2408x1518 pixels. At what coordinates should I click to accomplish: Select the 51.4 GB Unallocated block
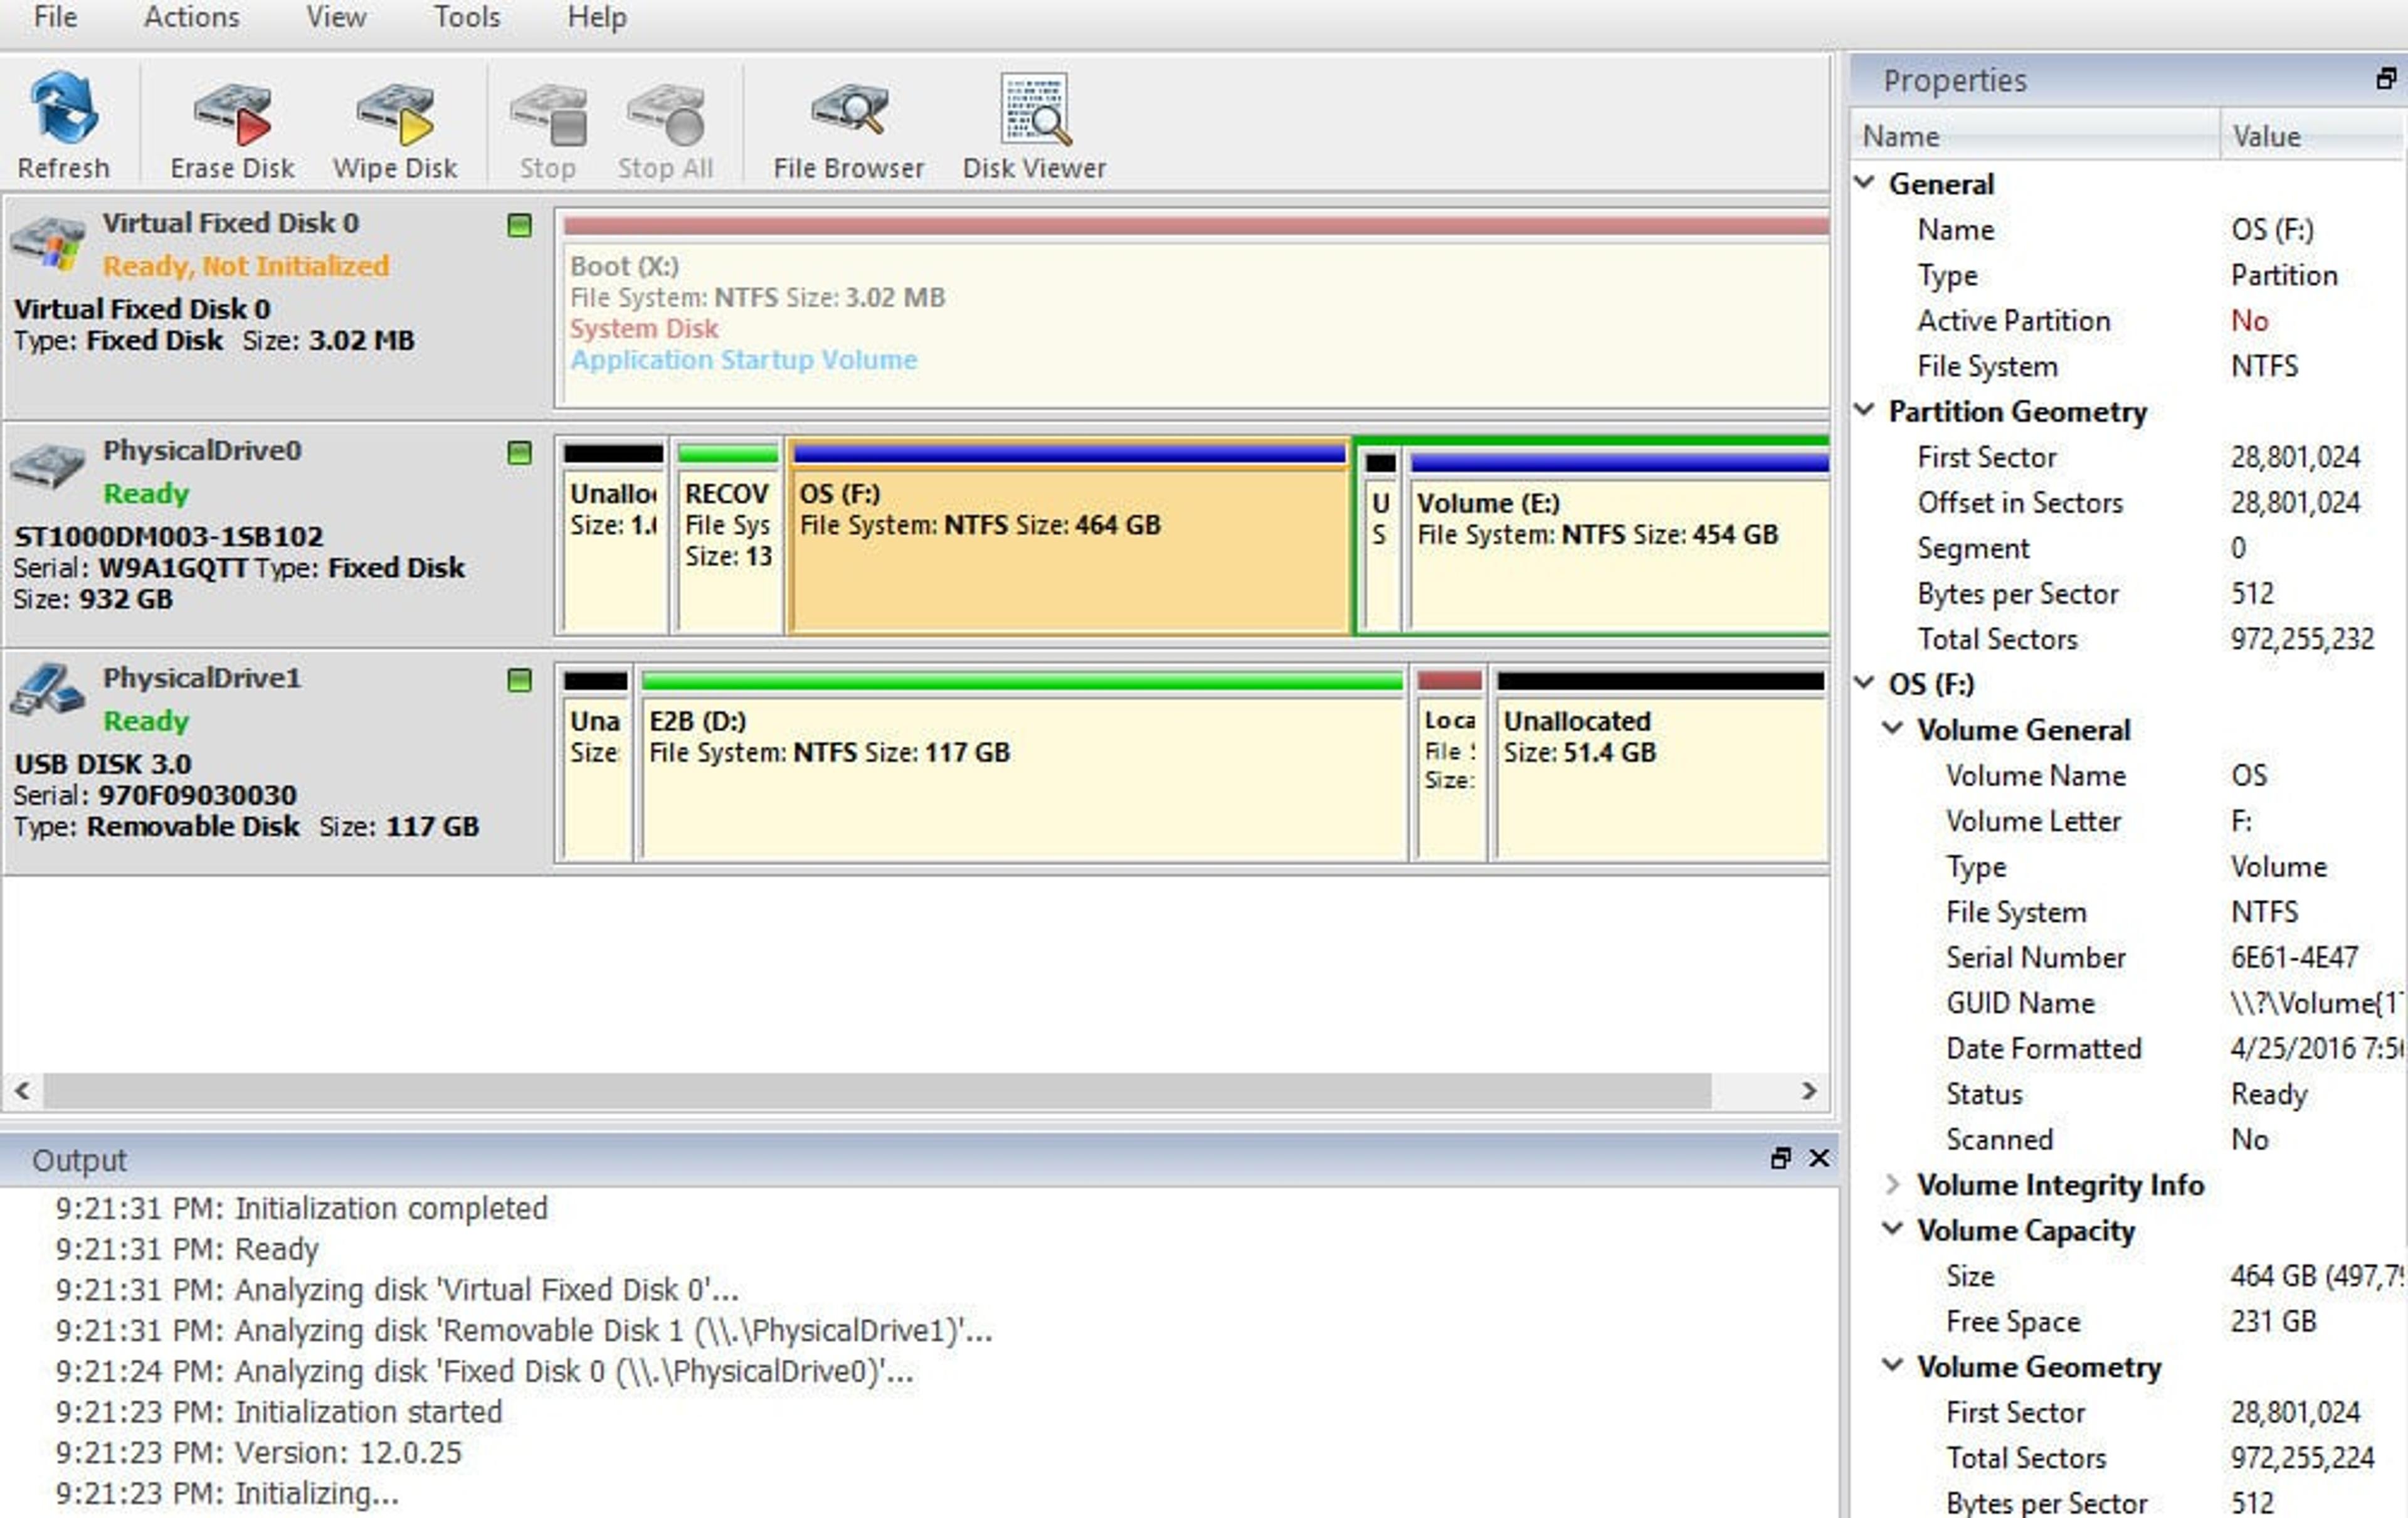tap(1661, 764)
